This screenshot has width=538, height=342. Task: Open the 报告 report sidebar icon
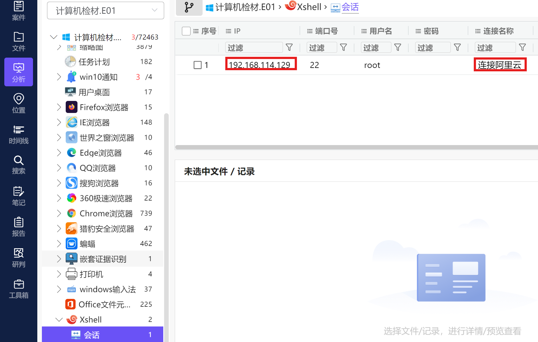(x=19, y=227)
